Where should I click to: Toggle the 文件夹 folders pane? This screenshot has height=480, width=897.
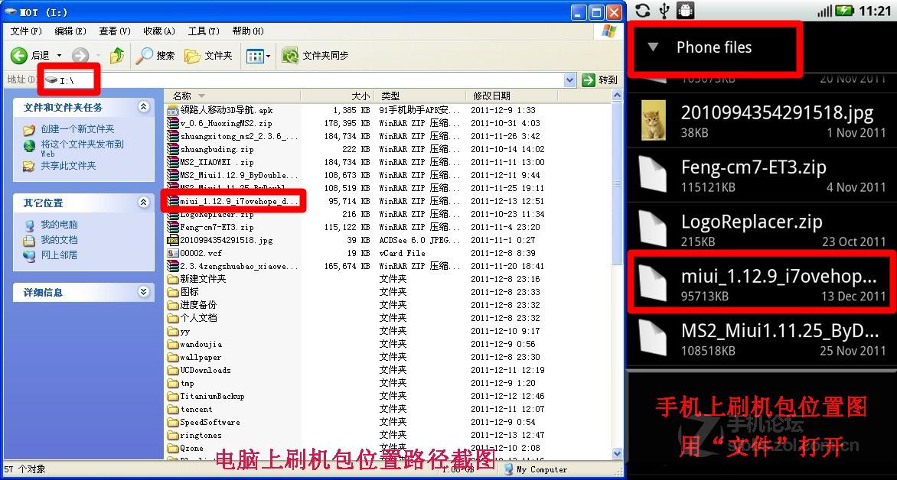(x=208, y=56)
